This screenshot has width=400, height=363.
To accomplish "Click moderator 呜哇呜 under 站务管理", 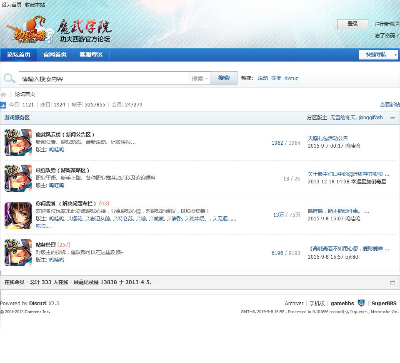I will [57, 260].
